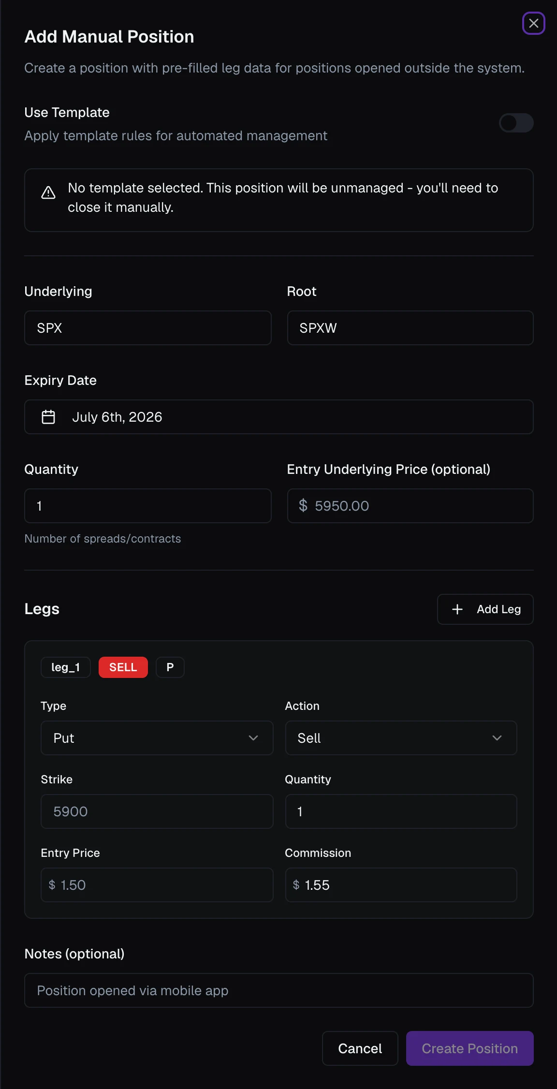Expand the Type dropdown showing Put

[157, 738]
